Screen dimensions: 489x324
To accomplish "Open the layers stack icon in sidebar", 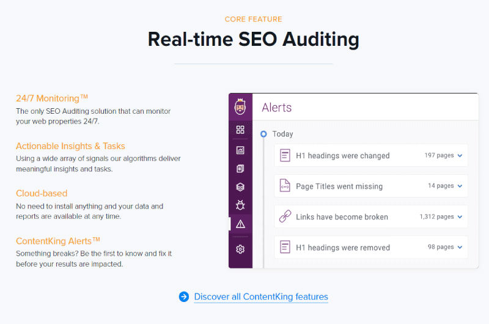I will point(240,187).
